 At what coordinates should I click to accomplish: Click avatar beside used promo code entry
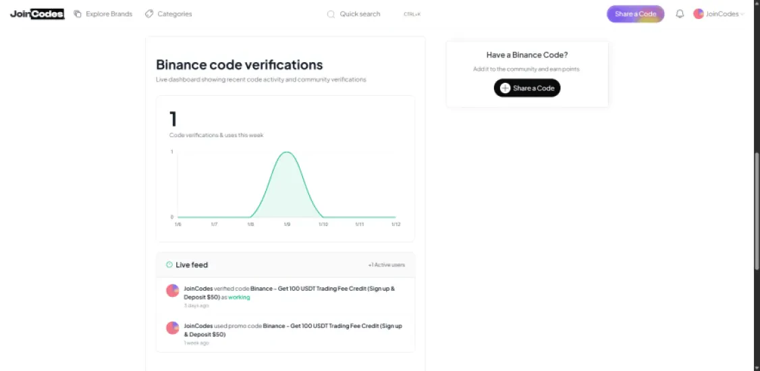pyautogui.click(x=173, y=328)
